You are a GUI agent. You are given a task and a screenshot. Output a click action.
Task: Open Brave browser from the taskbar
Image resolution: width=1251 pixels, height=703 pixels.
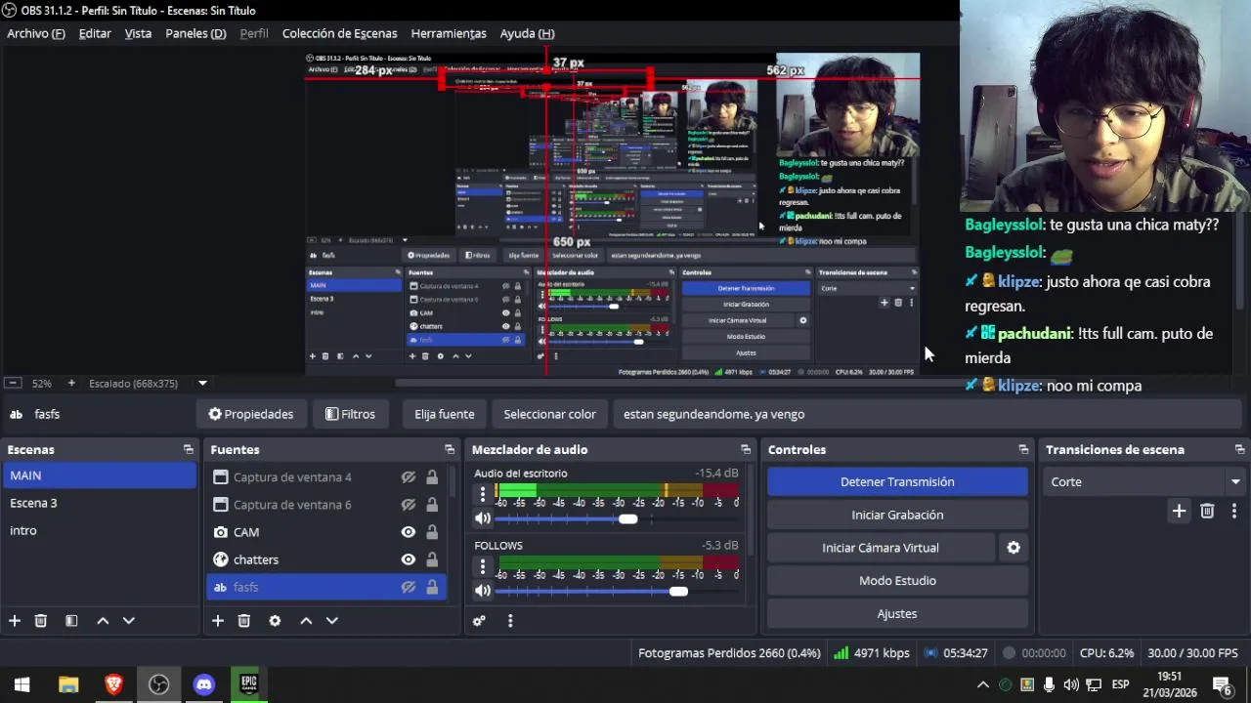[x=113, y=684]
